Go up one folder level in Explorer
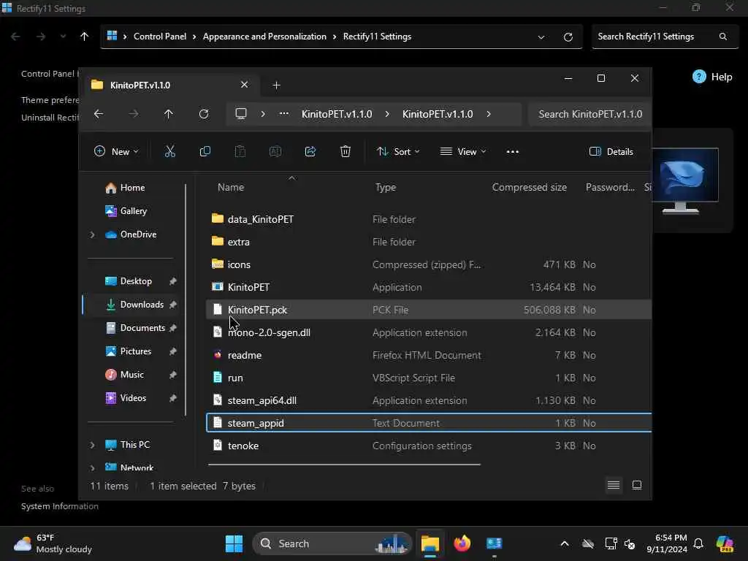 169,114
